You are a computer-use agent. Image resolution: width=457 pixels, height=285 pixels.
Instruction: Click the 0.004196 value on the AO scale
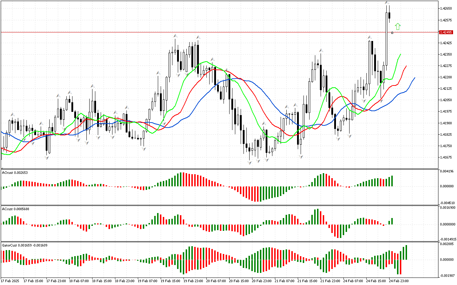tap(447, 172)
